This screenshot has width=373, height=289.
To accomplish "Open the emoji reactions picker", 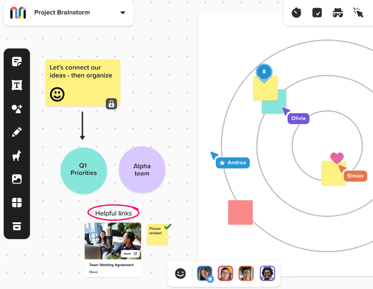I will [181, 273].
